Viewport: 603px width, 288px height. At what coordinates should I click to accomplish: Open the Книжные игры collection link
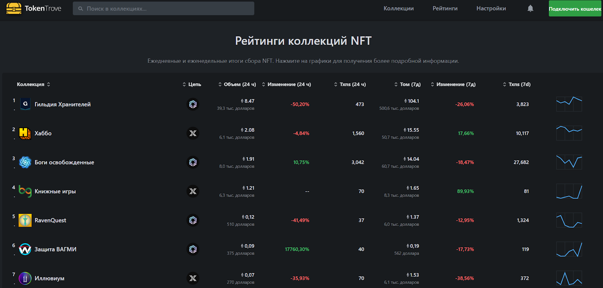pyautogui.click(x=55, y=191)
